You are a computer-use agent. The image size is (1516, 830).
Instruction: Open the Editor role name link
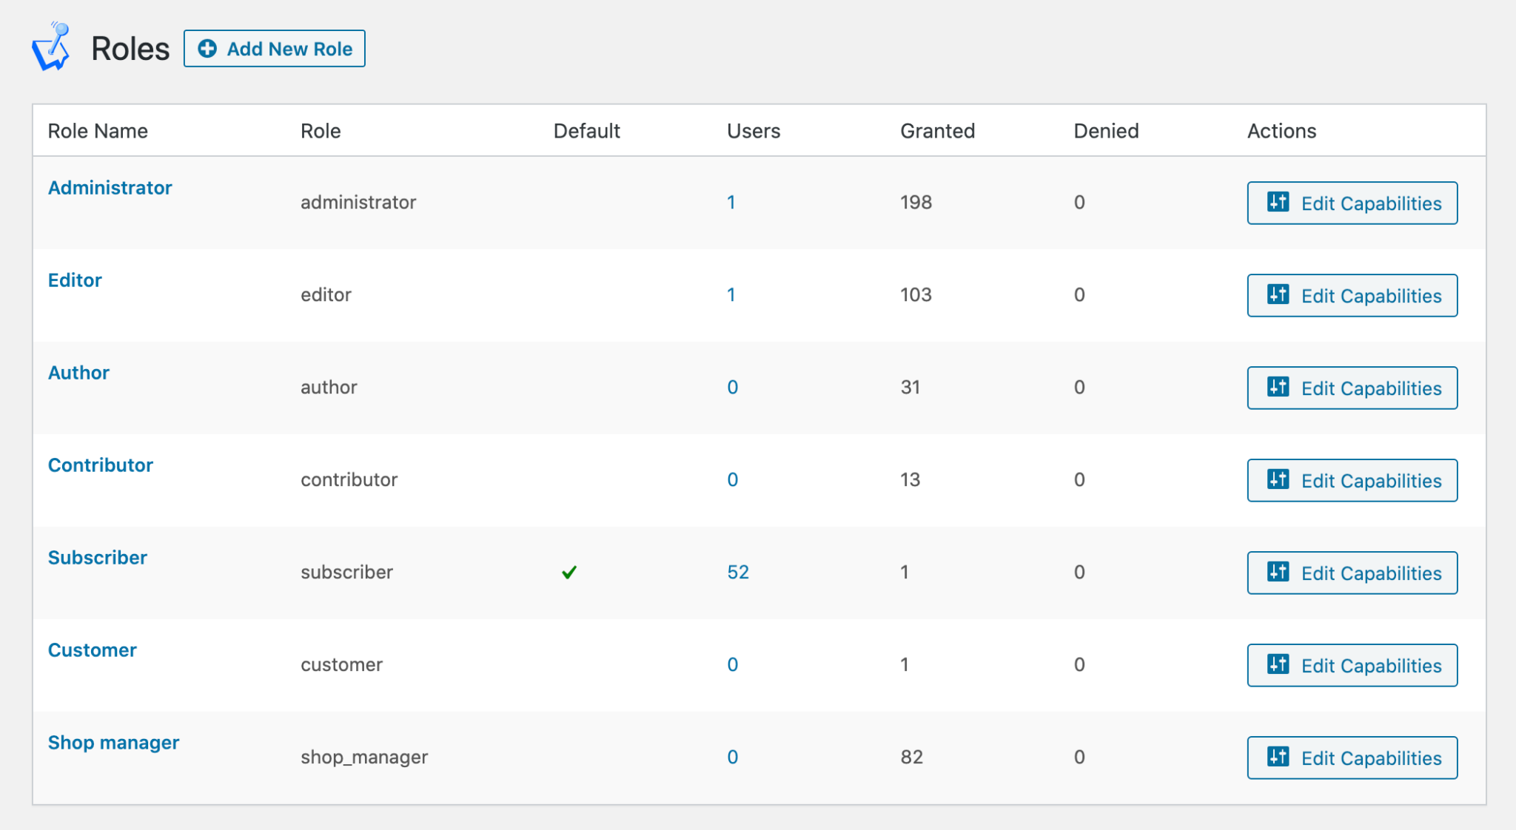75,280
